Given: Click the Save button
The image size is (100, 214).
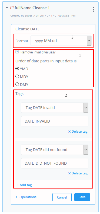Looking at the screenshot, I should (82, 197).
